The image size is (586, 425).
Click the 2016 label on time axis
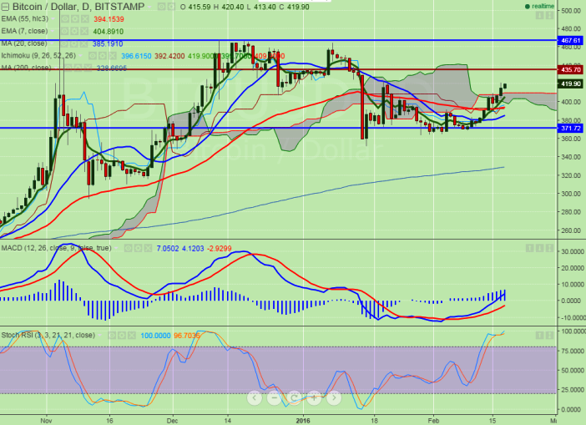[x=303, y=421]
